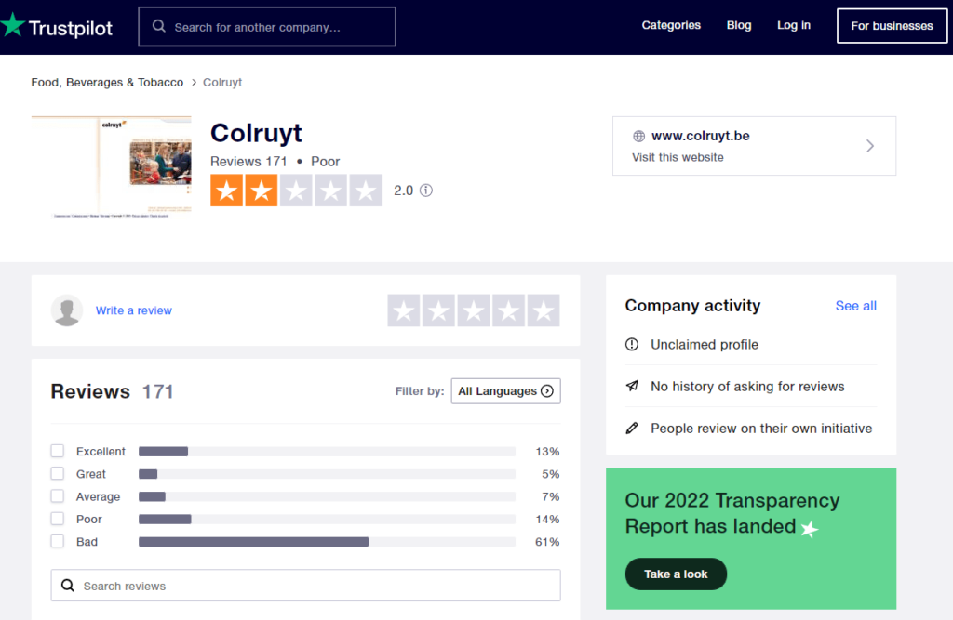Open Food, Beverages & Tobacco breadcrumb
The width and height of the screenshot is (953, 620).
pyautogui.click(x=107, y=82)
